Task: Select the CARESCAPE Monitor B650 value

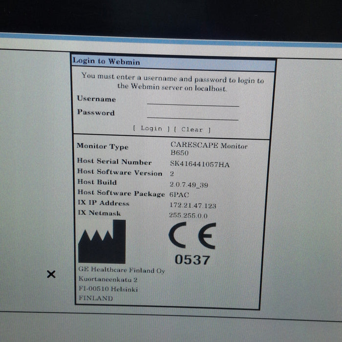Action: click(x=209, y=149)
